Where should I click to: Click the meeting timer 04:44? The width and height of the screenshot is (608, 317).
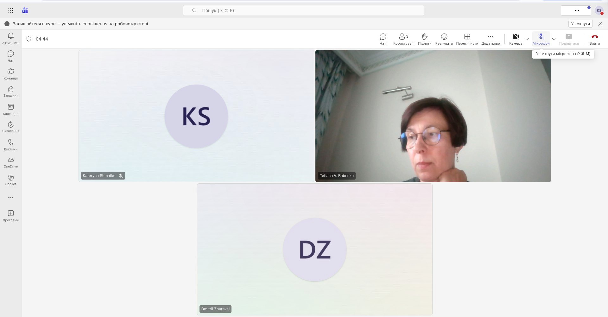42,39
